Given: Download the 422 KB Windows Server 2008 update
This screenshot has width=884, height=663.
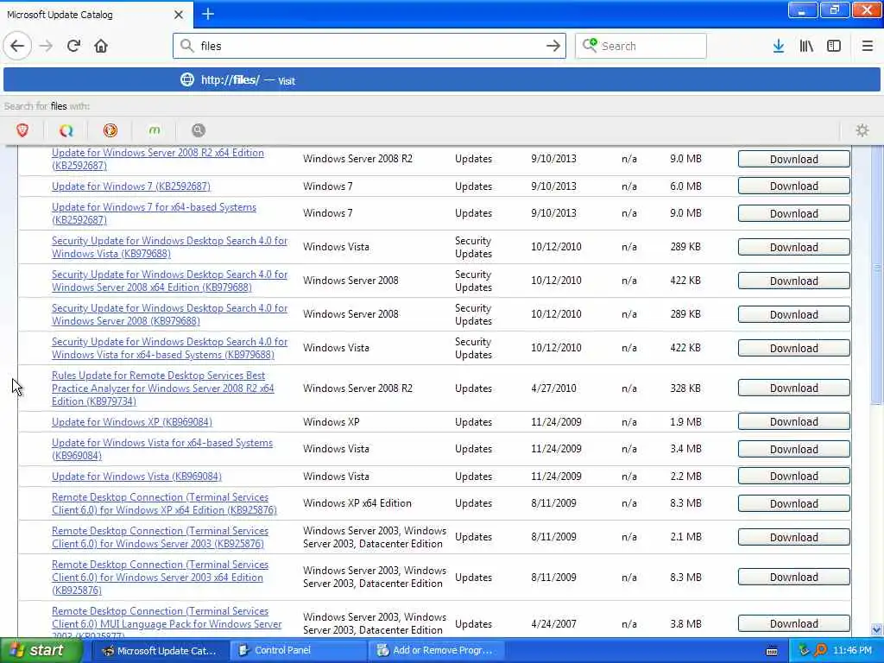Looking at the screenshot, I should 794,281.
